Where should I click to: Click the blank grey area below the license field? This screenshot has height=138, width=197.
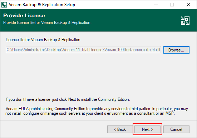[x=98, y=75]
